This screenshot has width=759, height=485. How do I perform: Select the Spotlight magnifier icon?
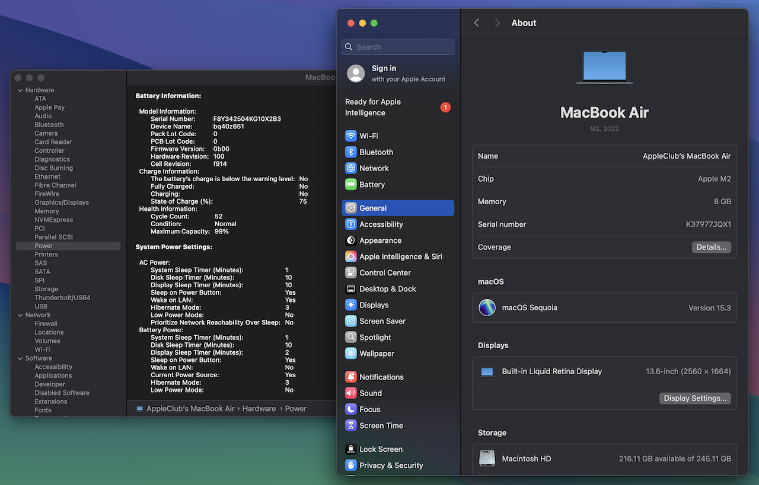point(351,338)
